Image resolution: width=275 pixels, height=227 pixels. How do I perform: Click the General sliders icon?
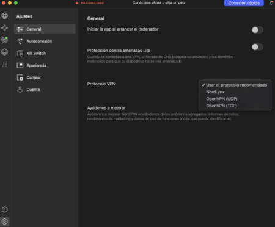pos(20,29)
